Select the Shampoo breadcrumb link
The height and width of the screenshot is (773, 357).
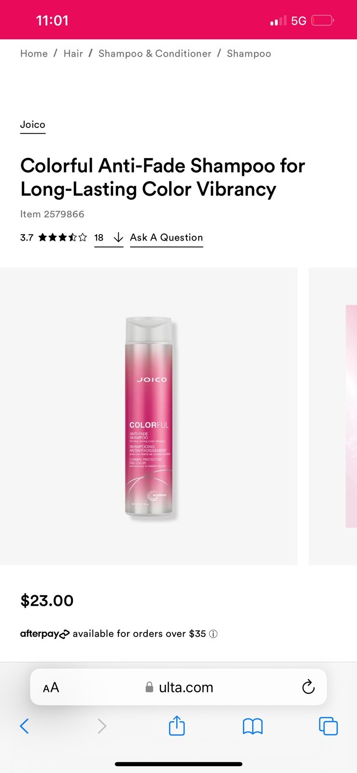click(x=249, y=54)
